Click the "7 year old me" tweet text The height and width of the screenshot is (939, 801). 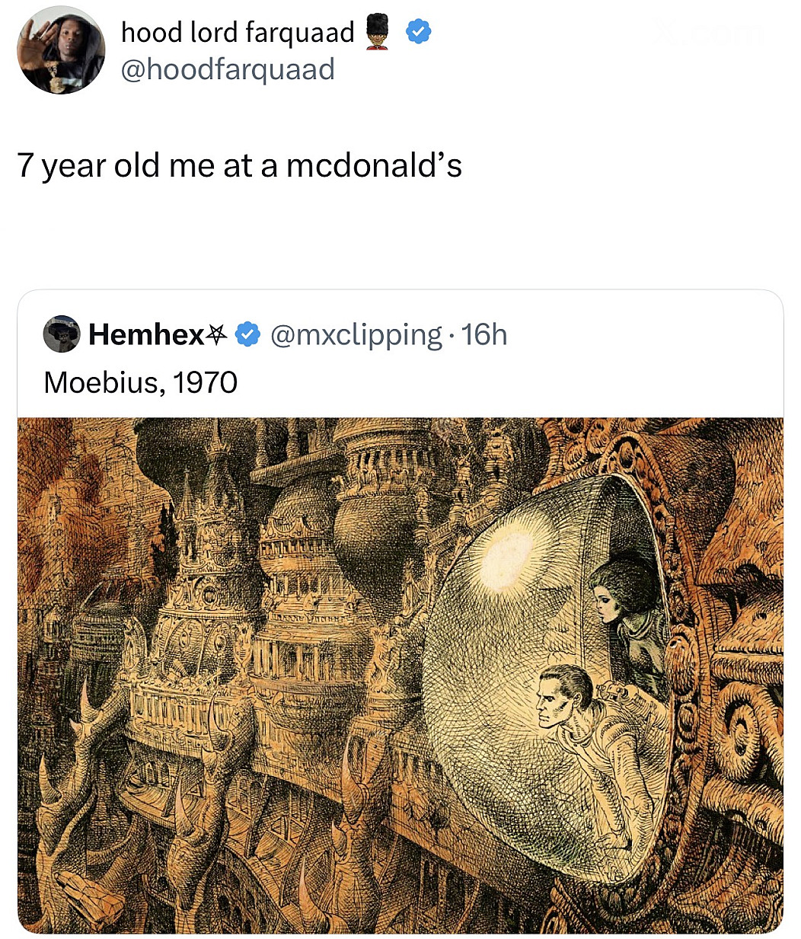(x=239, y=165)
